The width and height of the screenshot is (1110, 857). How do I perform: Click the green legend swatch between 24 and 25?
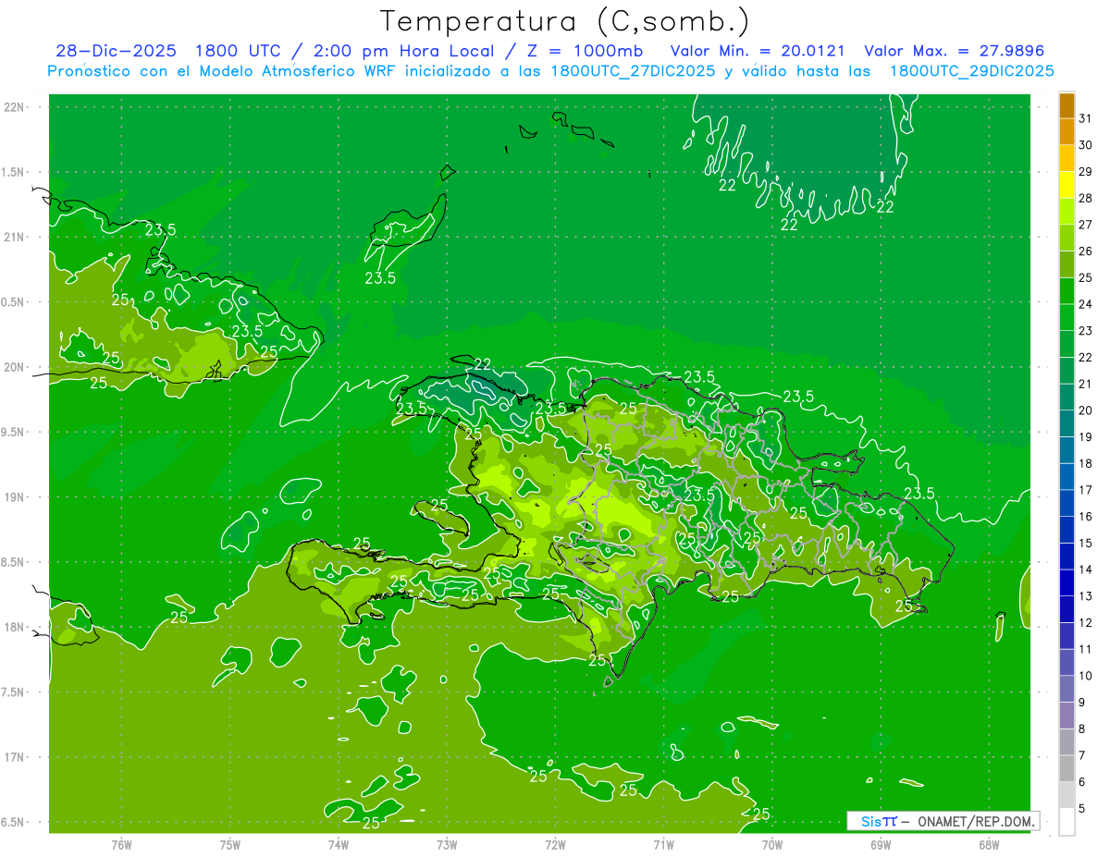[1067, 290]
